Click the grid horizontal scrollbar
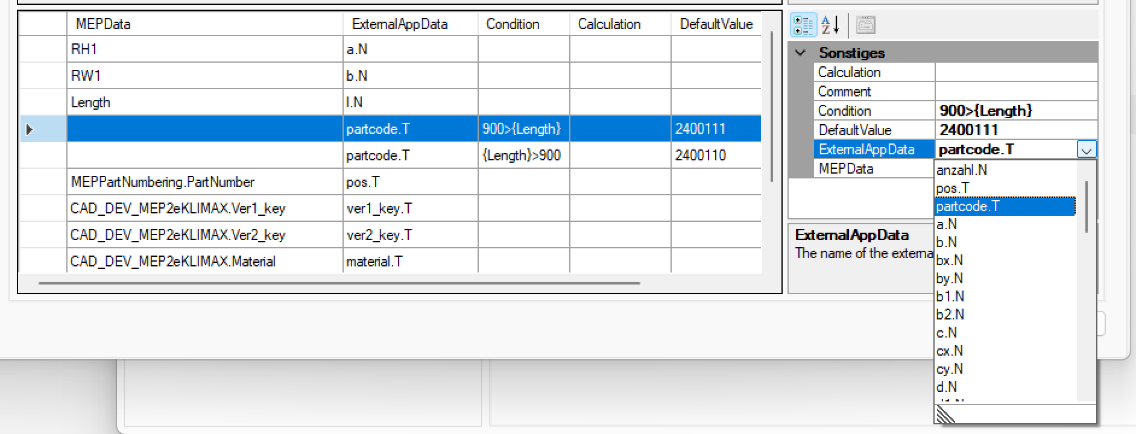 (339, 282)
